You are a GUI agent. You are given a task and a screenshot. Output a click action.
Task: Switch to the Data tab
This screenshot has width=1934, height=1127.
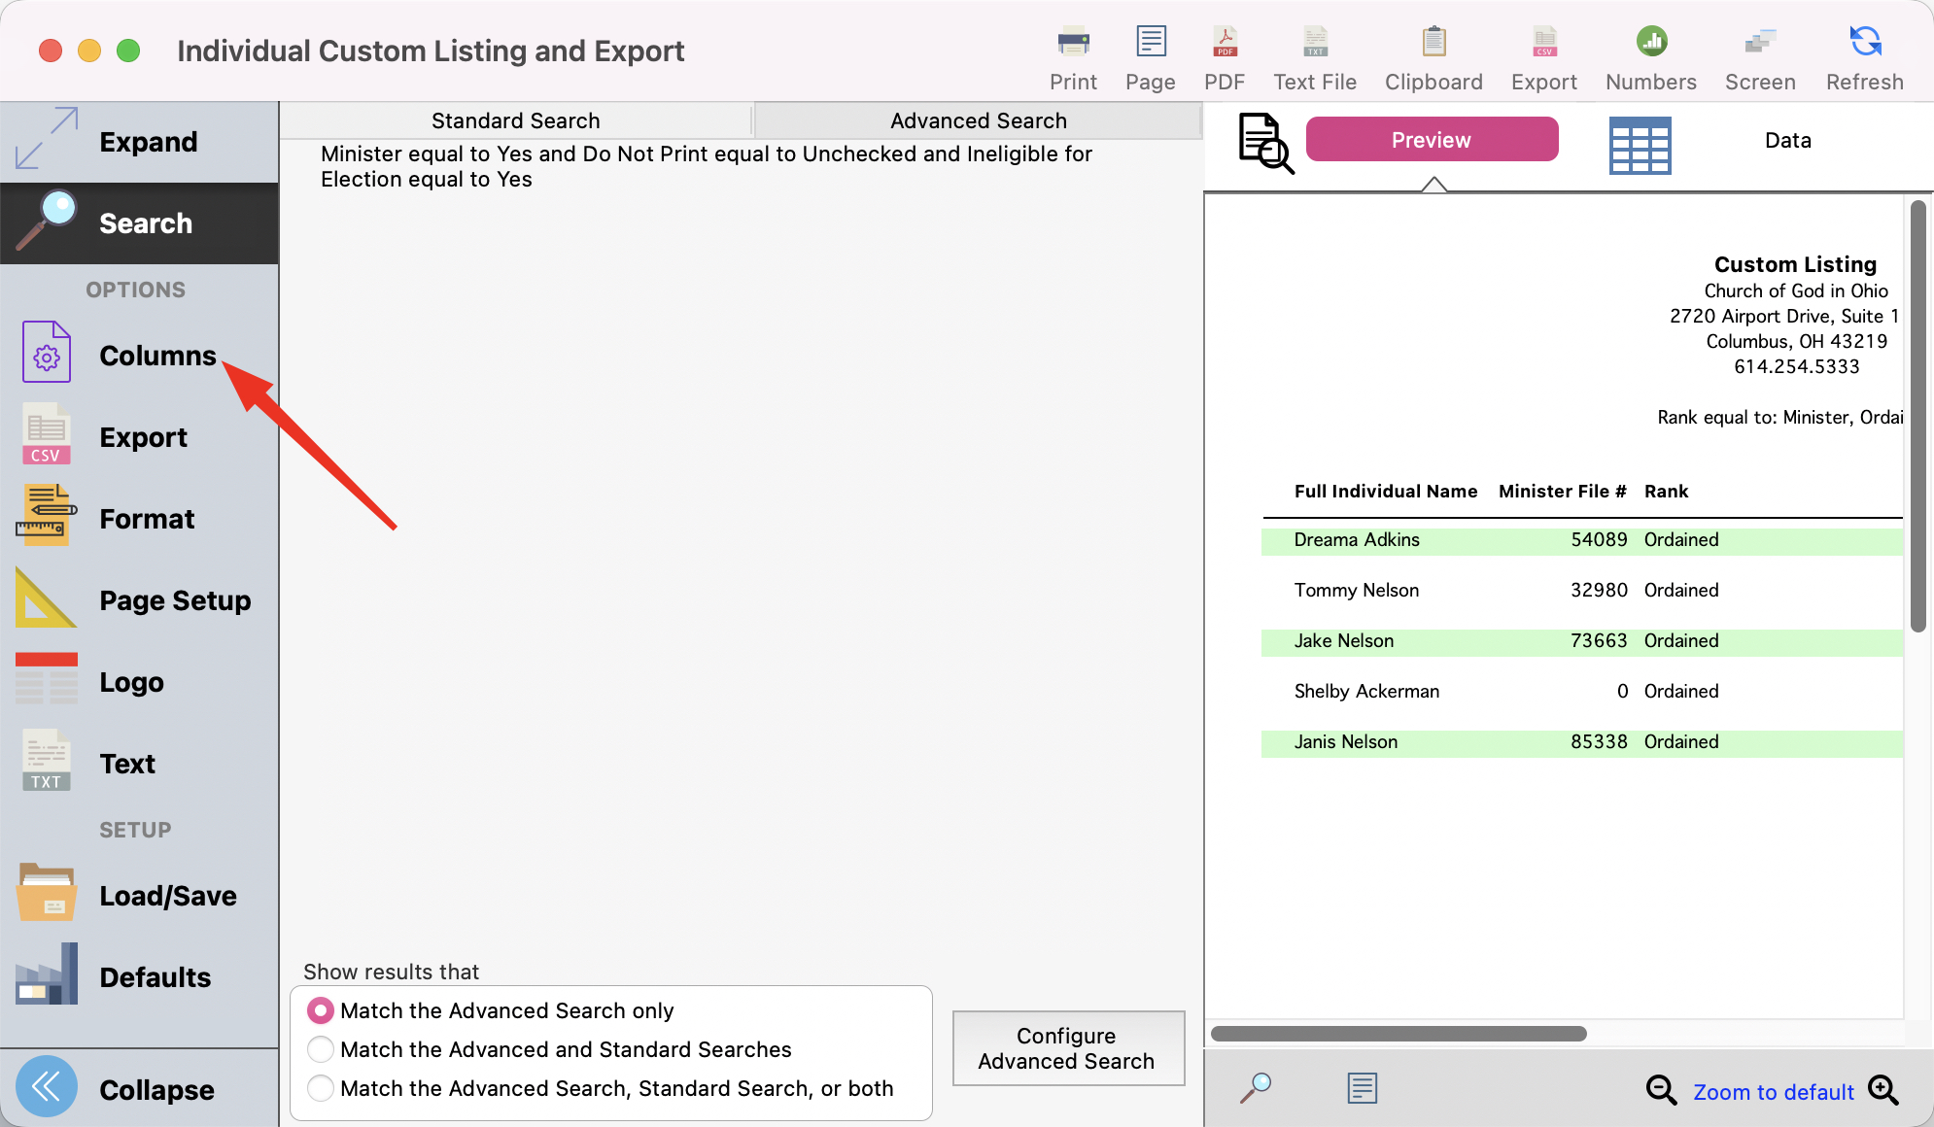(x=1788, y=140)
